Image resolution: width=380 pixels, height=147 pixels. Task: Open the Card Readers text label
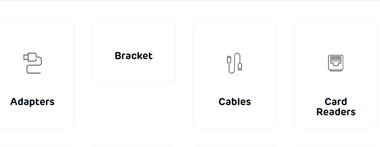tap(336, 107)
